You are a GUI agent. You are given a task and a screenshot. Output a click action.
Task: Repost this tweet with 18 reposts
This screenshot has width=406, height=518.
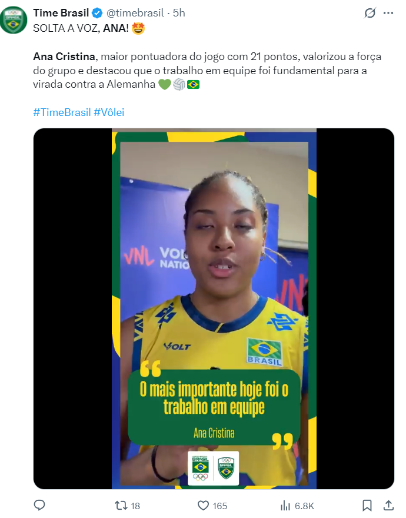coord(127,506)
